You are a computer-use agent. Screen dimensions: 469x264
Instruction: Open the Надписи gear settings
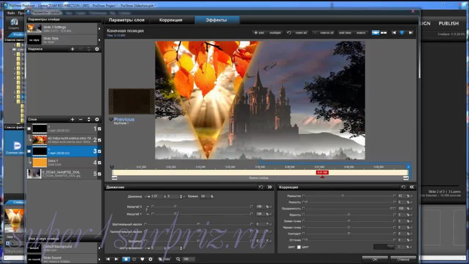coord(97,49)
